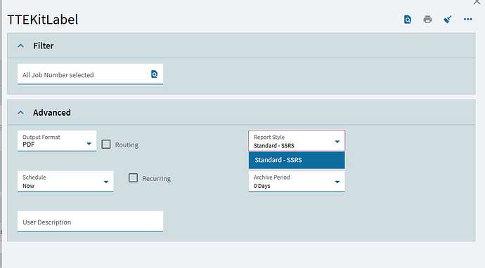Viewport: 485px width, 268px height.
Task: Click the printer icon
Action: [x=427, y=20]
